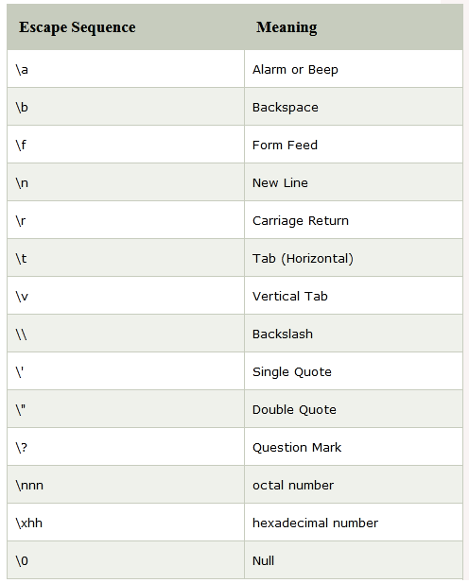Click the octal number cell
The height and width of the screenshot is (583, 469).
tap(354, 485)
